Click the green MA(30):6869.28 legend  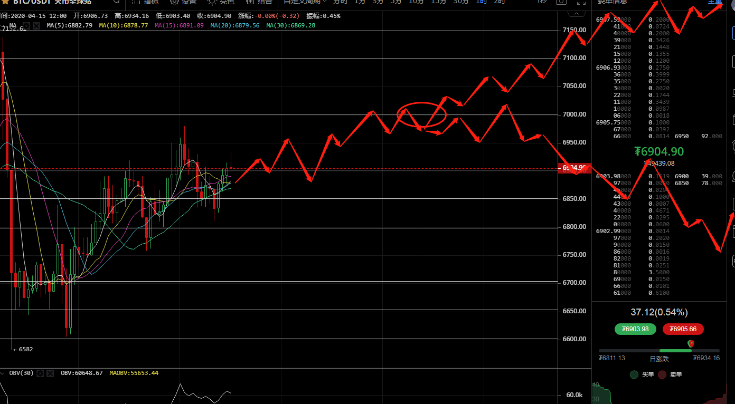click(x=290, y=25)
